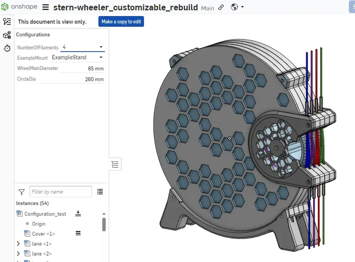This screenshot has width=355, height=262.
Task: Open the globe public sharing dropdown
Action: (x=237, y=7)
